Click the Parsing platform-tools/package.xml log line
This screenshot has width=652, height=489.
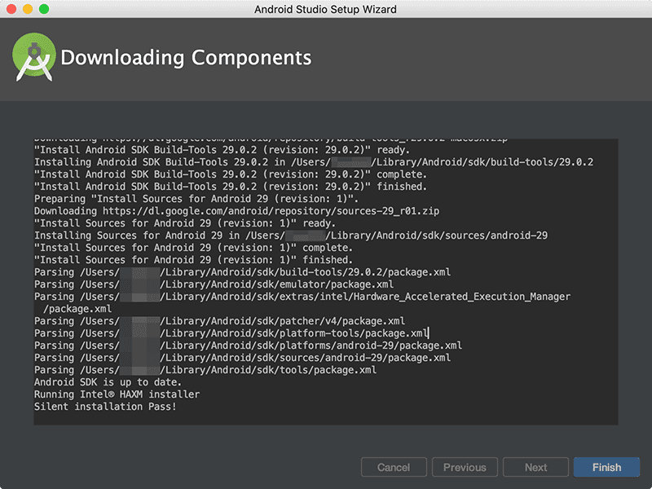click(231, 333)
